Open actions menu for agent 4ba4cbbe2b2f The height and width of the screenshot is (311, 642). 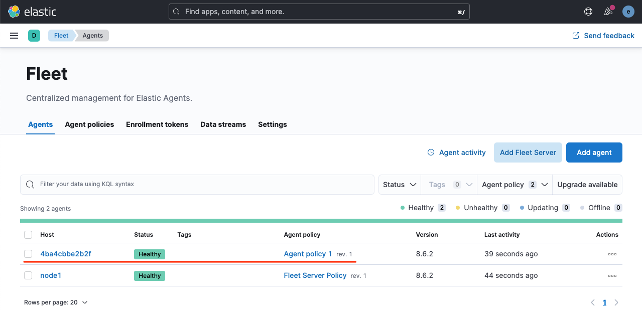pyautogui.click(x=612, y=254)
